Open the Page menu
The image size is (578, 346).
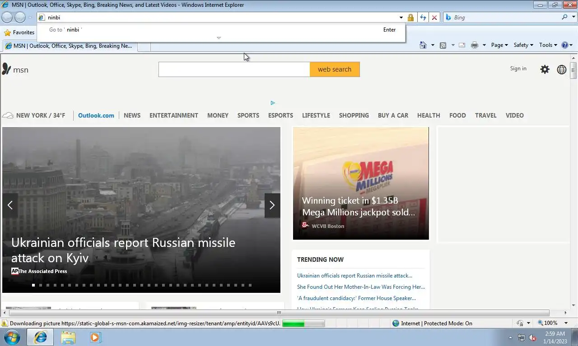pyautogui.click(x=499, y=45)
